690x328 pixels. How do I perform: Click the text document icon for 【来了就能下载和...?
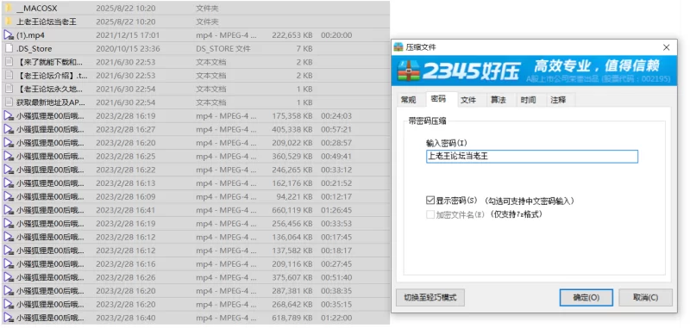click(9, 62)
